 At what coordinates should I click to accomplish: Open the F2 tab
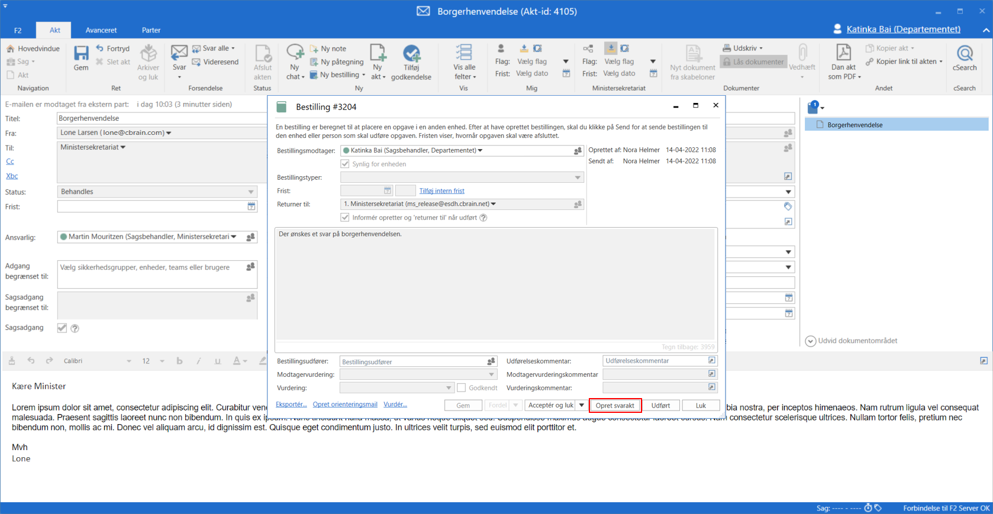tap(18, 30)
